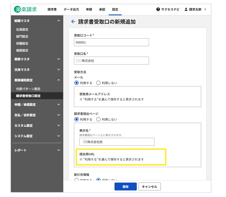Viewport: 226px width, 197px height.
Task: Select 利用する under 請求書提出ページ
Action: [x=77, y=119]
